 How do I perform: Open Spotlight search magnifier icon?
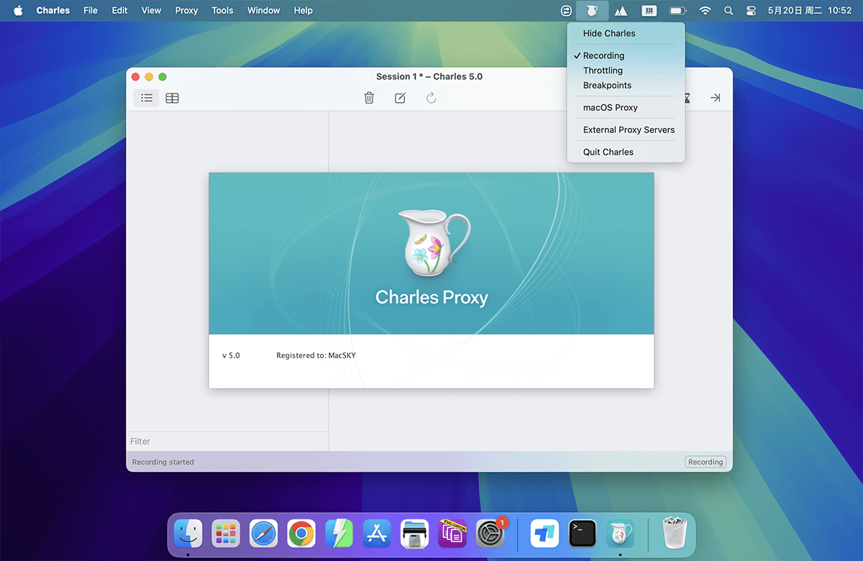pos(729,11)
